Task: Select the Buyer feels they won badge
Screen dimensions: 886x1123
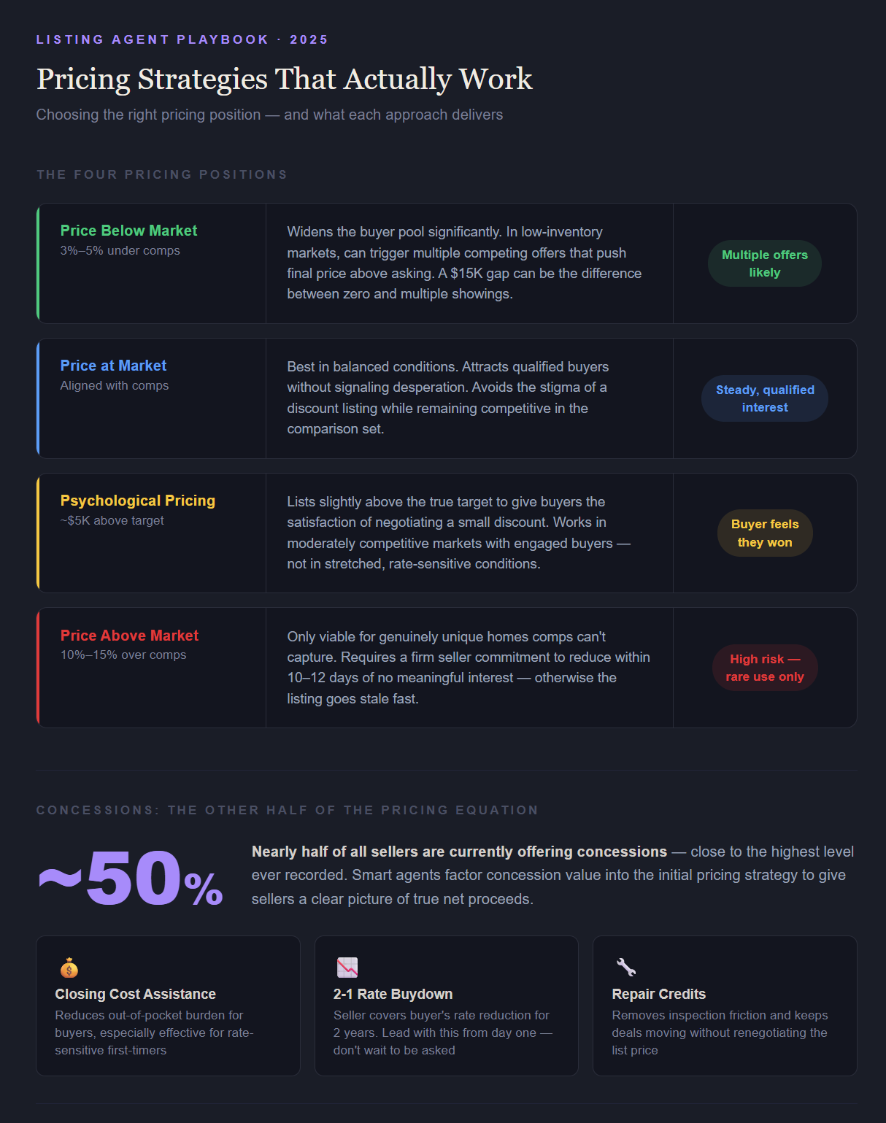Action: click(764, 533)
